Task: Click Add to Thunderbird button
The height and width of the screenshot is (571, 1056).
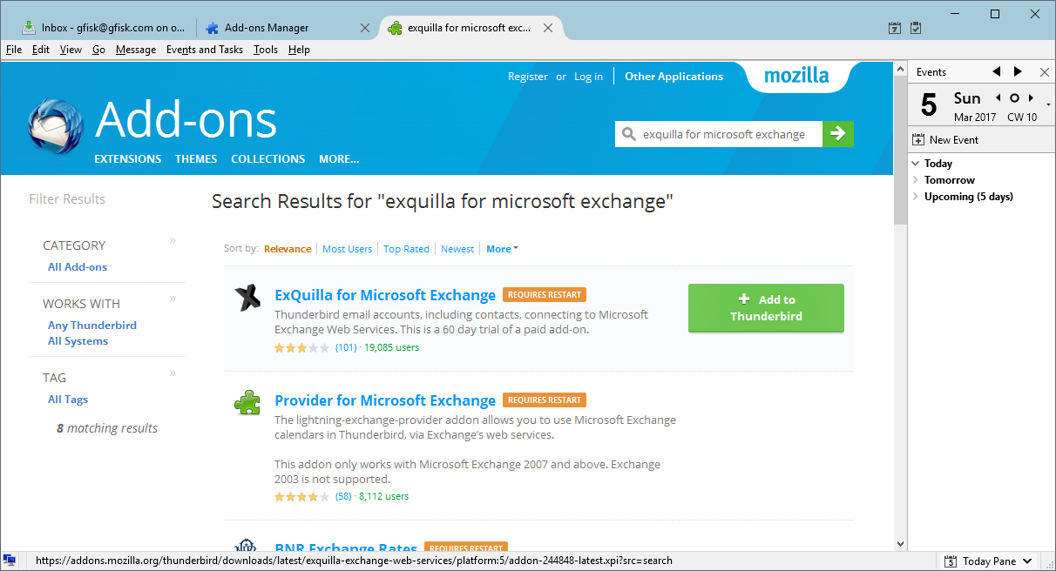Action: coord(766,308)
